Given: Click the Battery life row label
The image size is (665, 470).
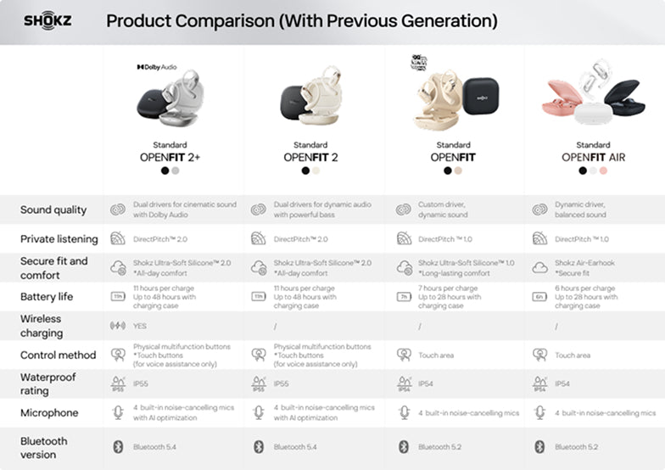Looking at the screenshot, I should click(47, 297).
